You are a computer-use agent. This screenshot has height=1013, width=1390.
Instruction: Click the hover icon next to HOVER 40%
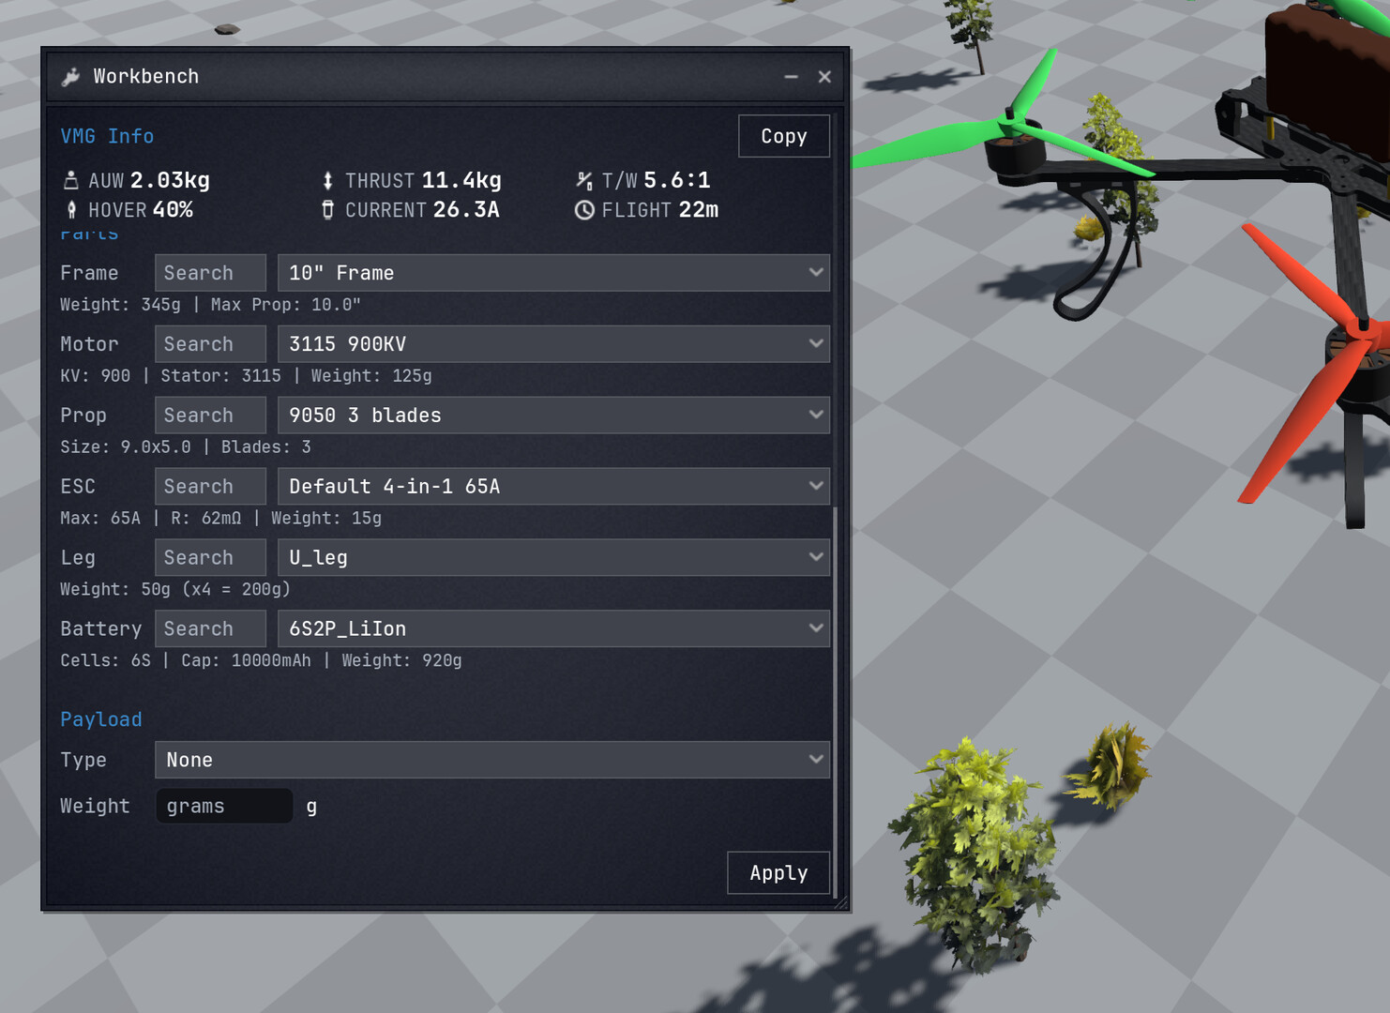pyautogui.click(x=72, y=210)
